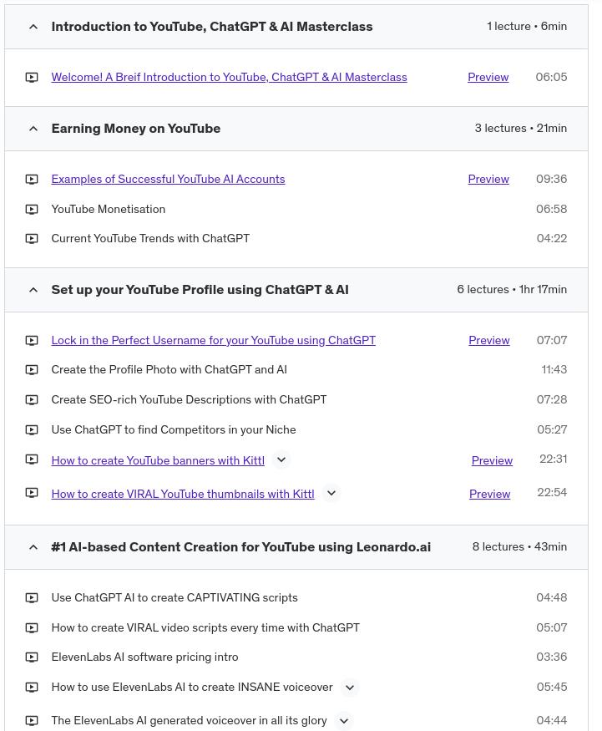Viewport: 602px width, 731px height.
Task: Expand description for VIRAL YouTube thumbnails lecture
Action: pos(331,493)
